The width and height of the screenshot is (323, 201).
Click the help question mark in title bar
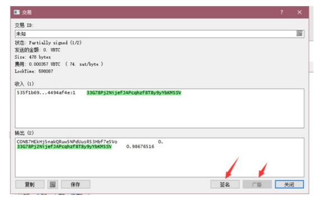[282, 12]
